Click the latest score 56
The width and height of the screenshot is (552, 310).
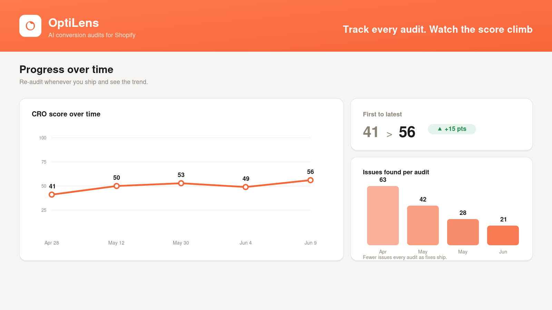tap(407, 132)
